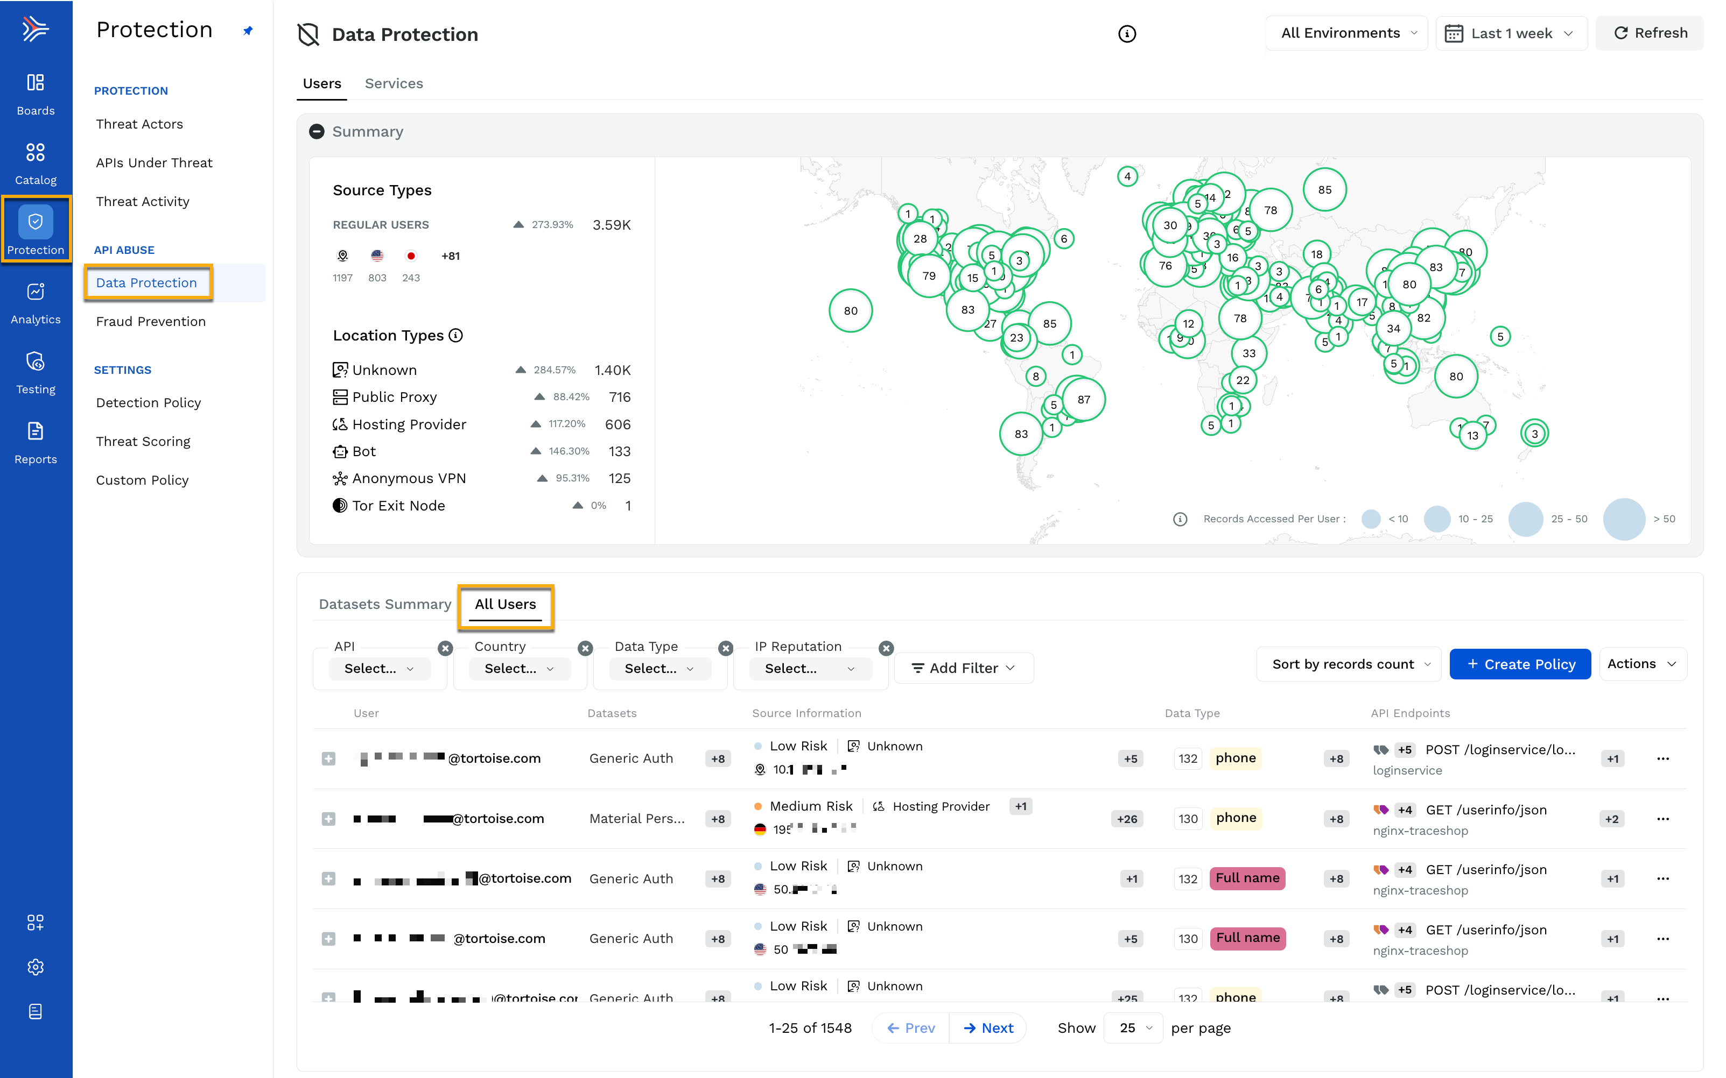The image size is (1726, 1078).
Task: Expand the first tortoise.com user row
Action: 328,758
